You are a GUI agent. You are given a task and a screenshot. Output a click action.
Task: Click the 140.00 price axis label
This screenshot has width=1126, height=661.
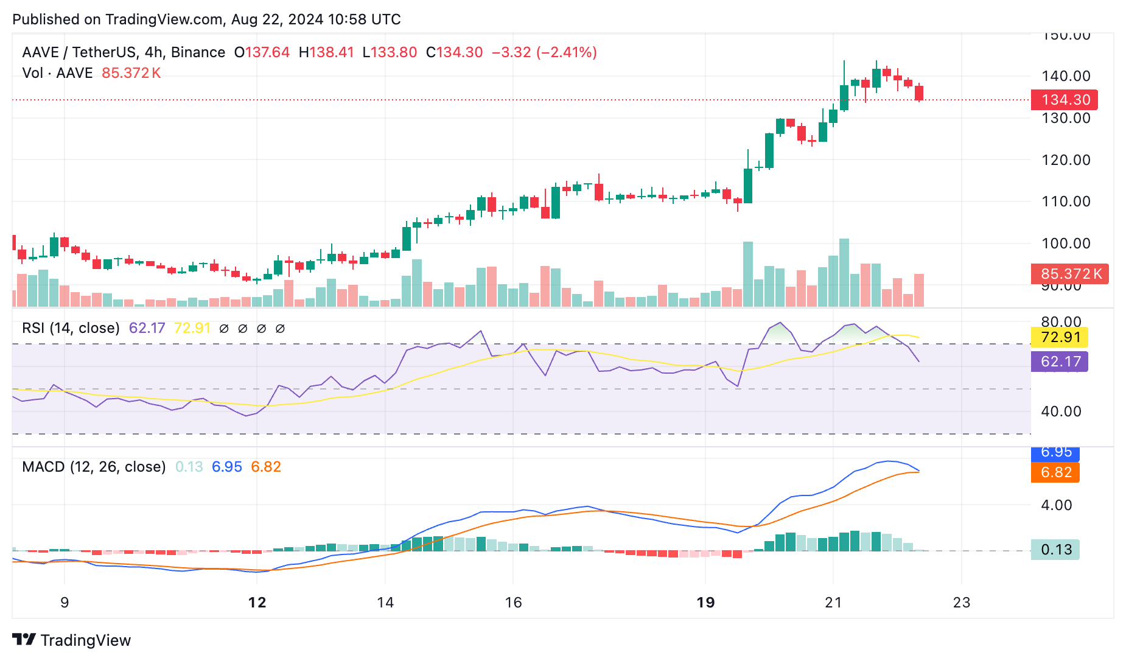(1066, 76)
